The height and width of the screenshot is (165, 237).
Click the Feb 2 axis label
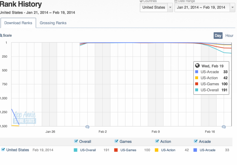103,132
